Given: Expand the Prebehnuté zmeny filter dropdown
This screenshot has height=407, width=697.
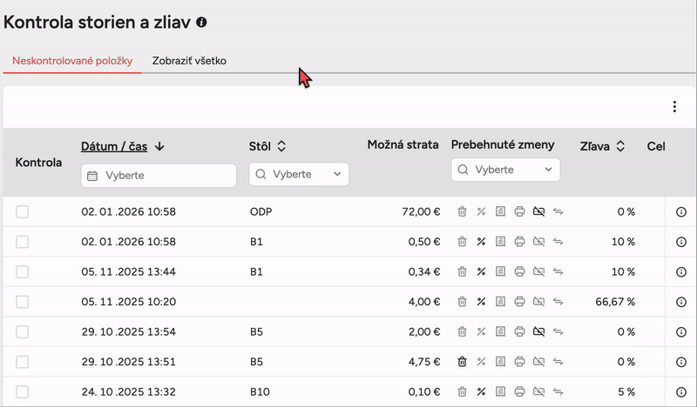Looking at the screenshot, I should coord(505,170).
